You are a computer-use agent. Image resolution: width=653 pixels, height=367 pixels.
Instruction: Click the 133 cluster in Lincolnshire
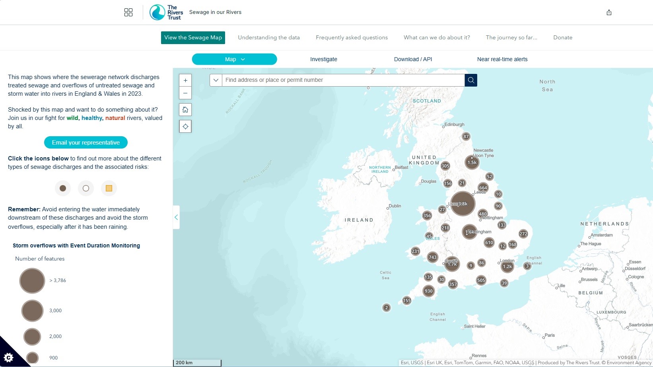(502, 225)
